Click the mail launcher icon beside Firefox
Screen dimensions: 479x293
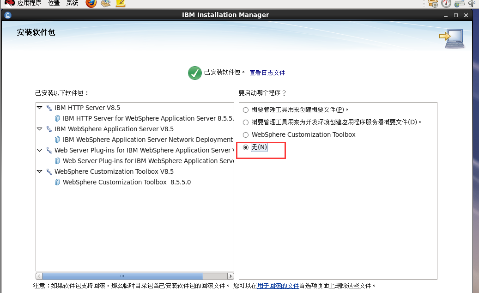tap(106, 3)
